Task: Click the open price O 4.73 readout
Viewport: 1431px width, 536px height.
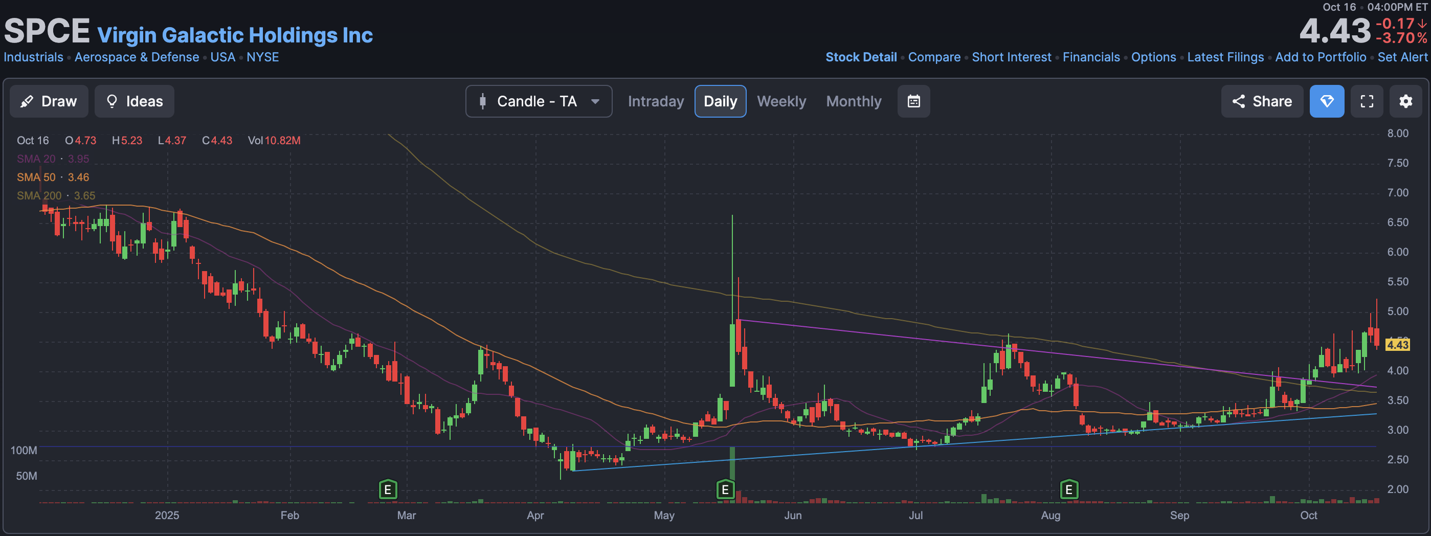Action: 80,141
